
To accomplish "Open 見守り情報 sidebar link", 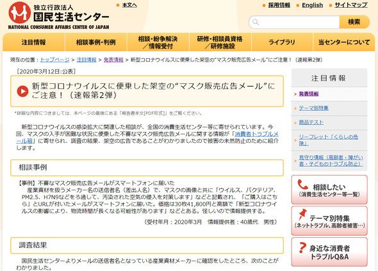I will [331, 161].
